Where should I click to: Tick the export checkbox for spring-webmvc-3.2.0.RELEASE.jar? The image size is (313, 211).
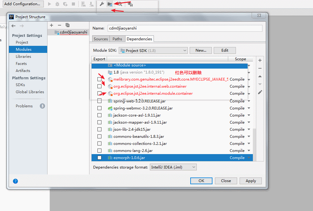click(x=99, y=108)
